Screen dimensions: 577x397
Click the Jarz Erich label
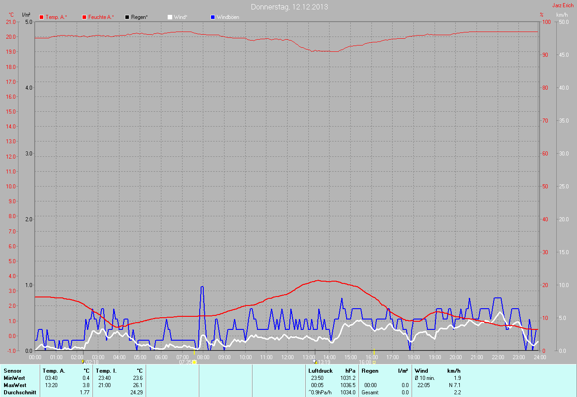pos(563,5)
